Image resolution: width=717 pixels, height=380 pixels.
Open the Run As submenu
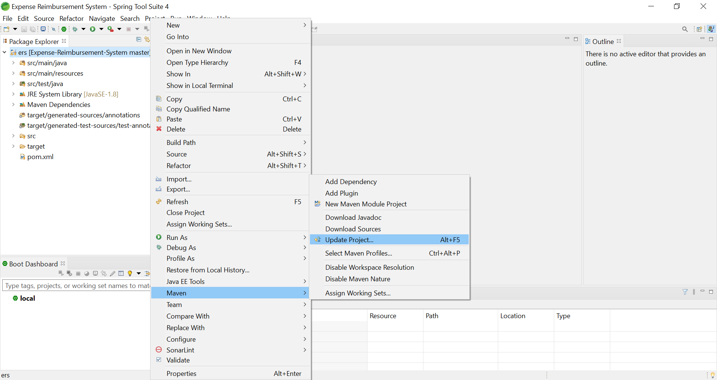point(230,238)
